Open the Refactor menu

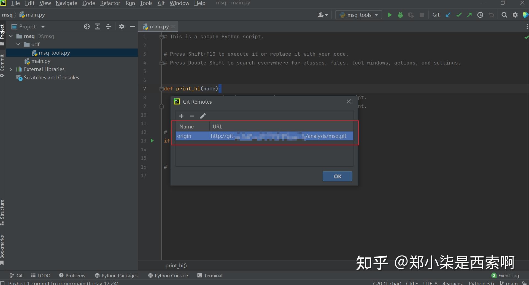tap(110, 3)
